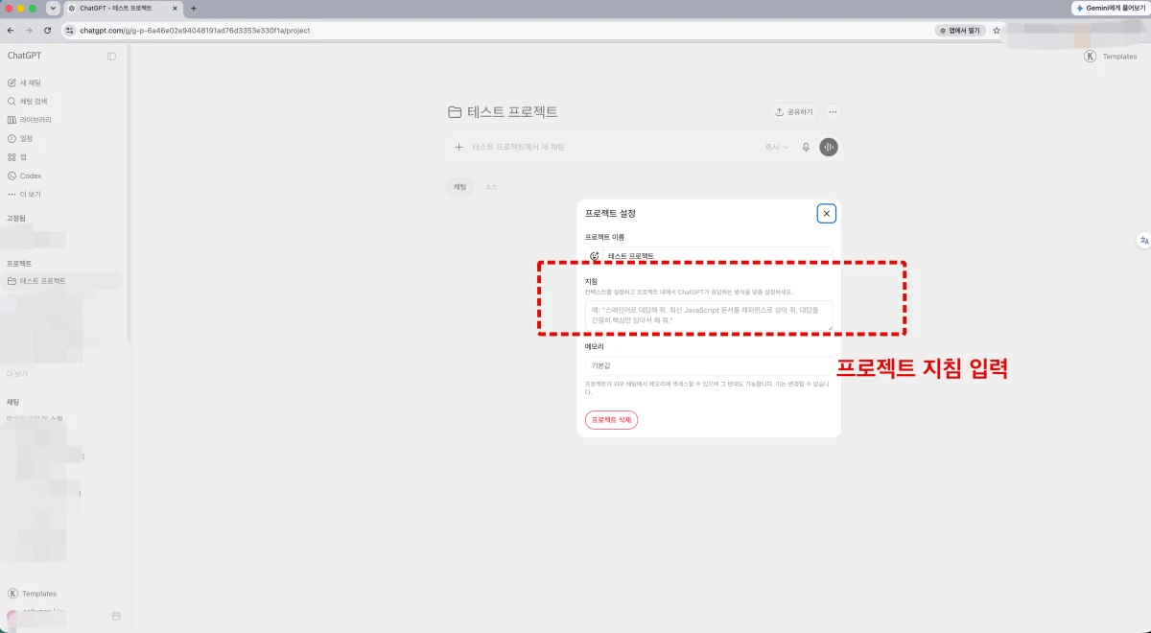Open Codex from the sidebar
The width and height of the screenshot is (1151, 633).
tap(24, 176)
